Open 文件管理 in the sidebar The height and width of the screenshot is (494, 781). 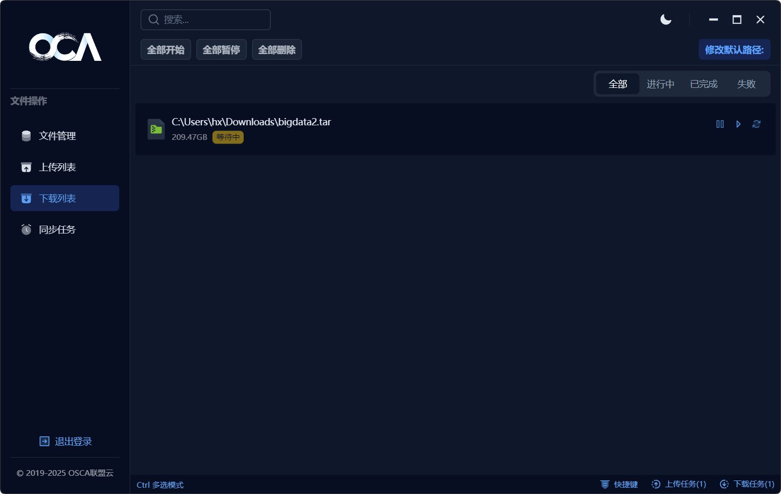pos(57,136)
